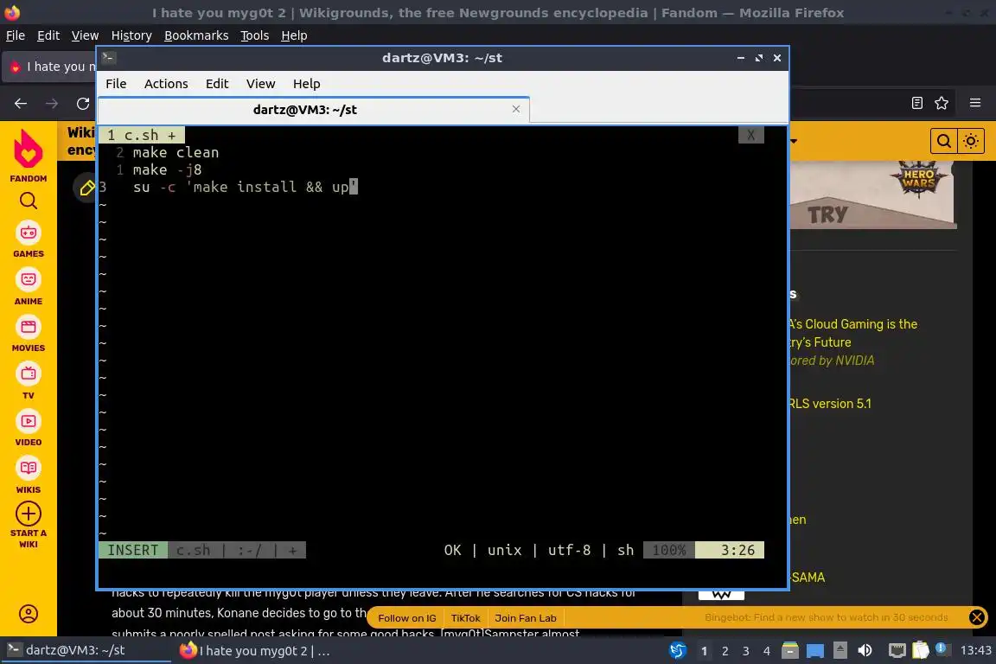Click the 'make clean' line in vim
Image resolution: width=996 pixels, height=664 pixels.
click(x=176, y=152)
